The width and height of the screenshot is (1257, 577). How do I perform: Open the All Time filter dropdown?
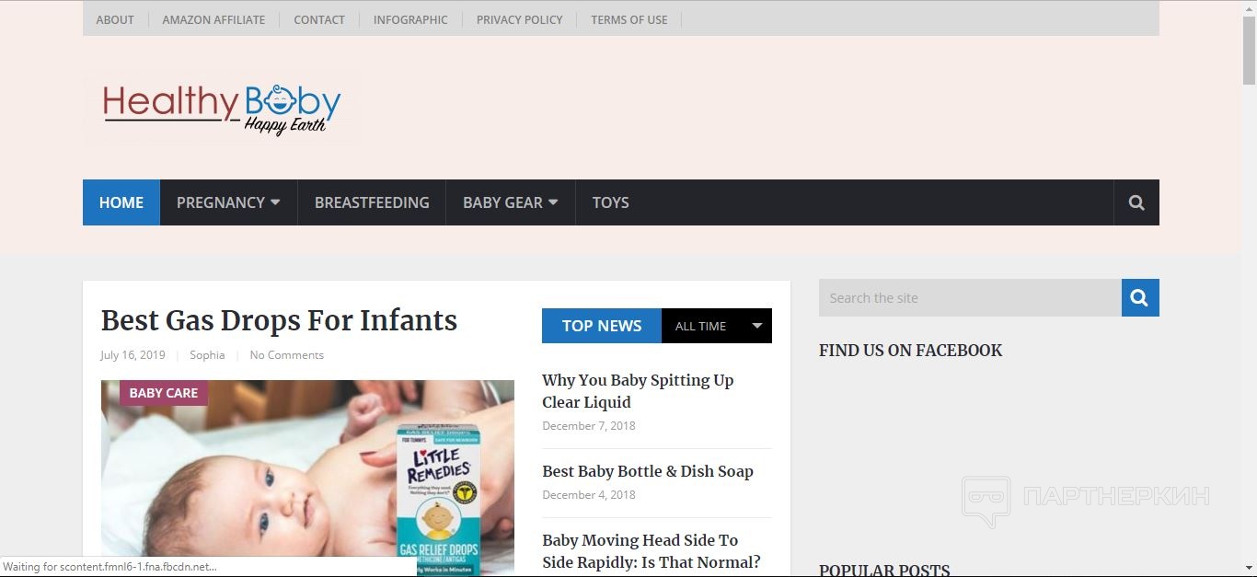[717, 326]
